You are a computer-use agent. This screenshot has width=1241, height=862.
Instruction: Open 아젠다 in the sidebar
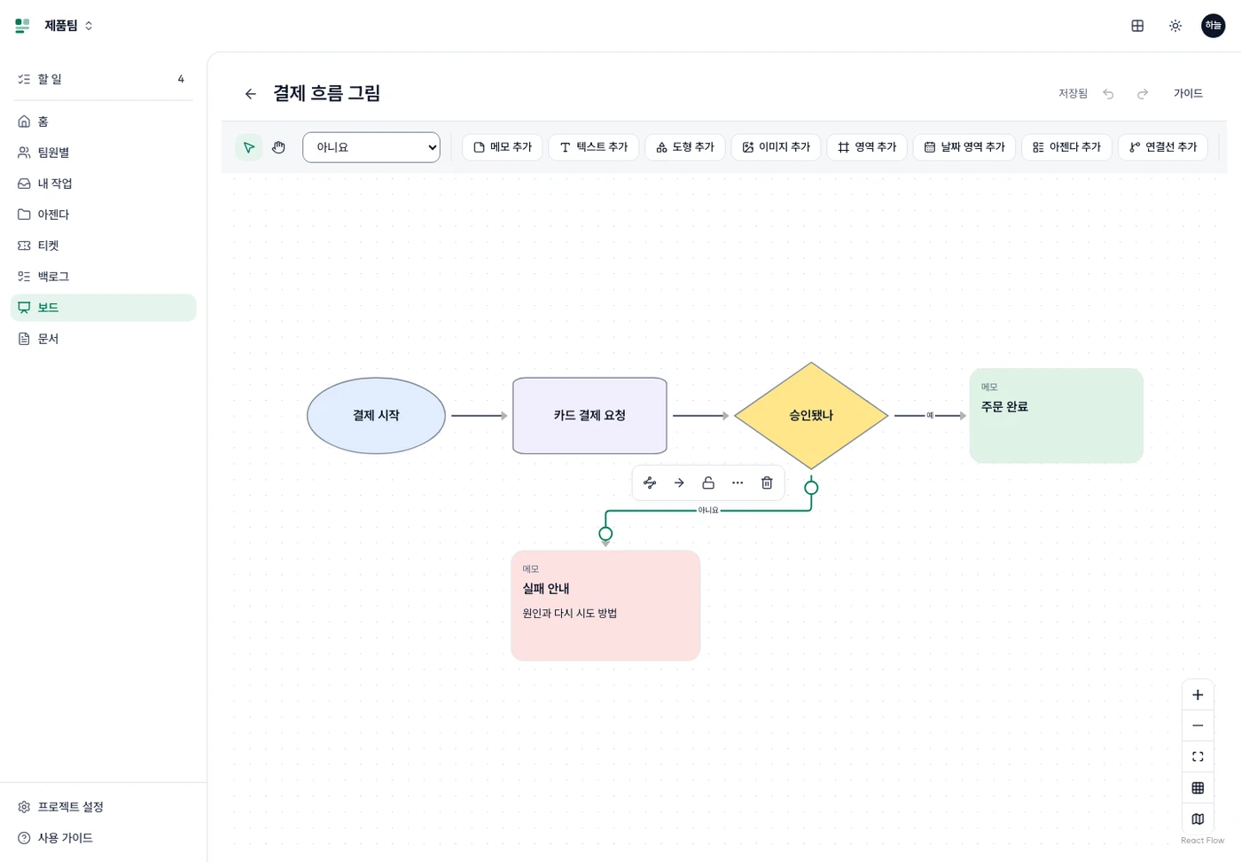tap(103, 215)
